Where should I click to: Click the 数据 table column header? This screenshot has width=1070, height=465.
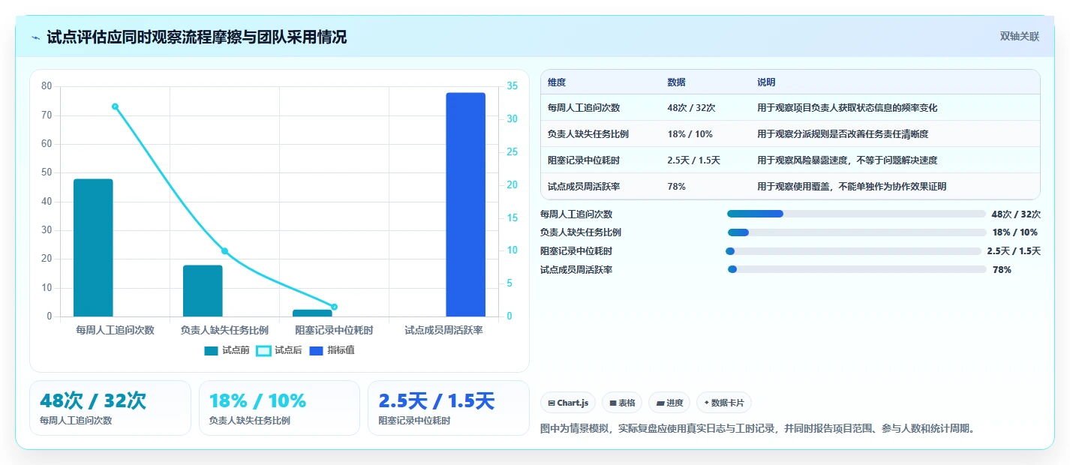coord(676,82)
